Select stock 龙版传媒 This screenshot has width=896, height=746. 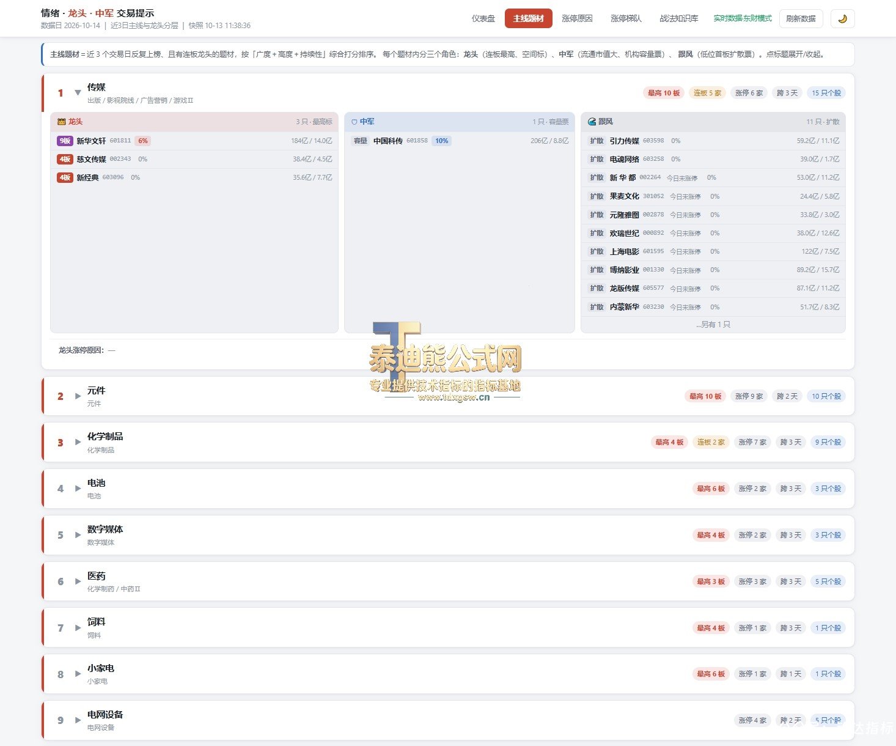[624, 288]
